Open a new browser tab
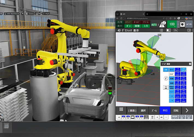194x137 pixels. (x=147, y=14)
